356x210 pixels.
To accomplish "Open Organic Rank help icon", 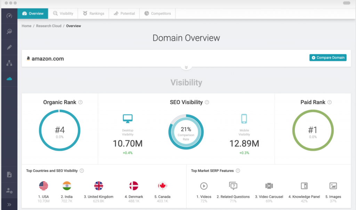I will [x=80, y=102].
